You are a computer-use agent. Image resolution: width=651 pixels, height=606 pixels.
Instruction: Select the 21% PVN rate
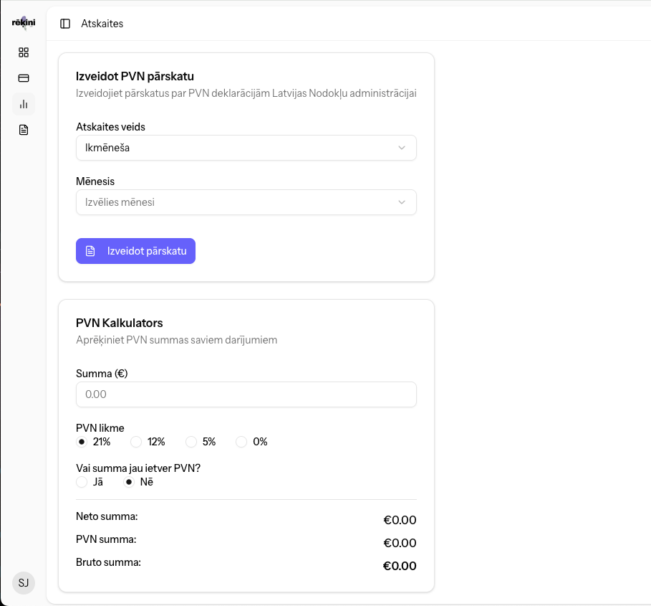coord(82,442)
